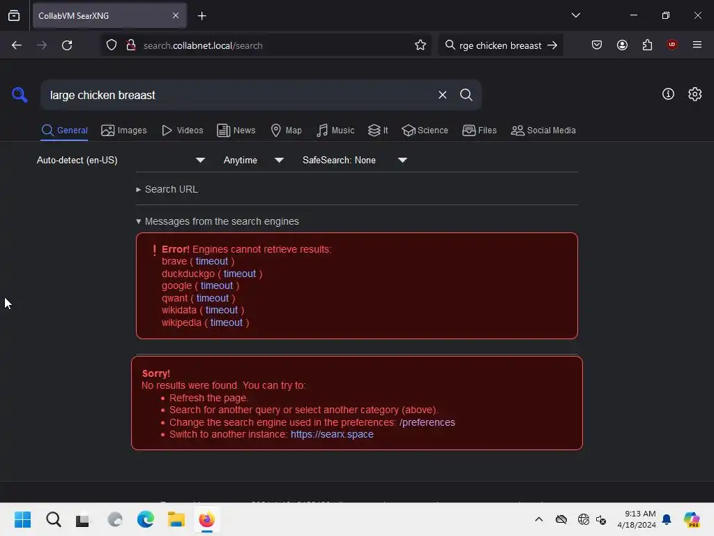The width and height of the screenshot is (714, 536).
Task: Expand the Search URL section
Action: [x=167, y=189]
